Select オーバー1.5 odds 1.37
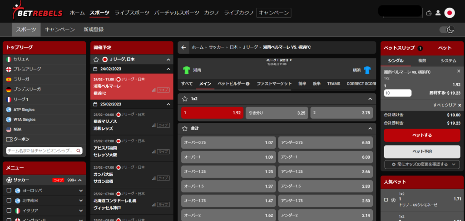Image resolution: width=465 pixels, height=221 pixels. click(x=228, y=186)
